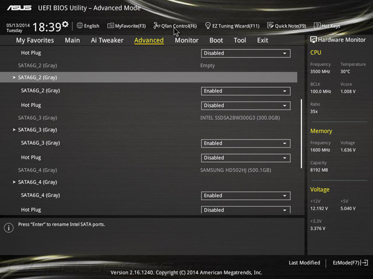Viewport: 373px width, 279px height.
Task: Click BCLK value 100.0 MHz
Action: click(x=321, y=92)
